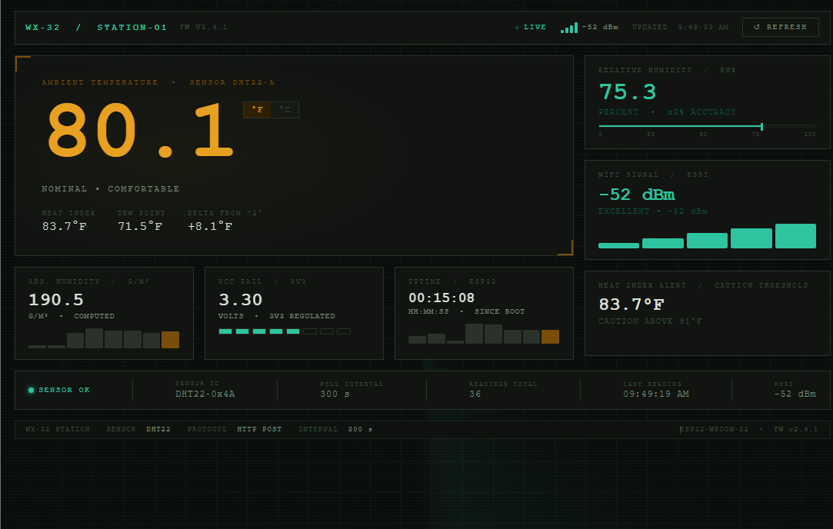The height and width of the screenshot is (529, 833).
Task: Click the Refresh button
Action: pyautogui.click(x=780, y=27)
